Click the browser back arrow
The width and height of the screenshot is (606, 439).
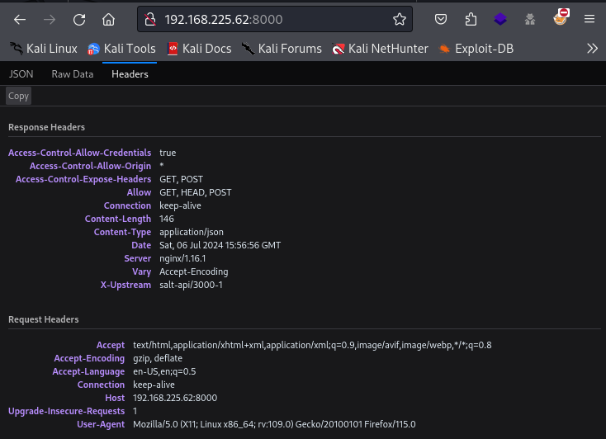[20, 19]
